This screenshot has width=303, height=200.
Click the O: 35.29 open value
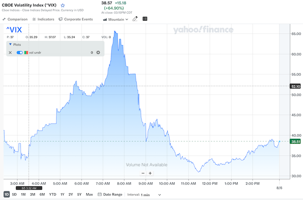[x=31, y=37]
